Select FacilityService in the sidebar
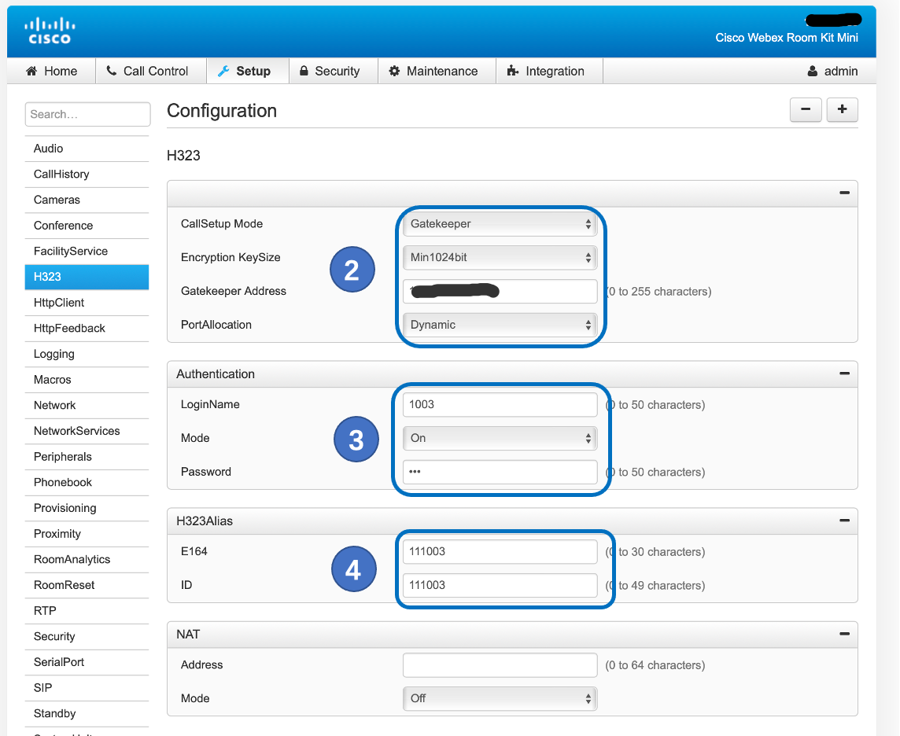The width and height of the screenshot is (900, 736). pos(87,252)
